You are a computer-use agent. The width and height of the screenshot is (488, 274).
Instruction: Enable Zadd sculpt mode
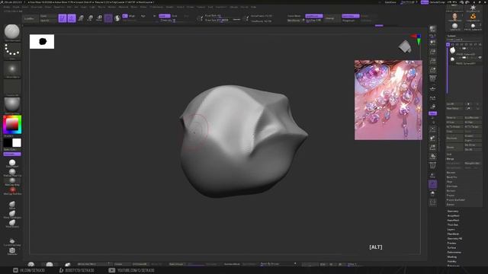coord(165,16)
